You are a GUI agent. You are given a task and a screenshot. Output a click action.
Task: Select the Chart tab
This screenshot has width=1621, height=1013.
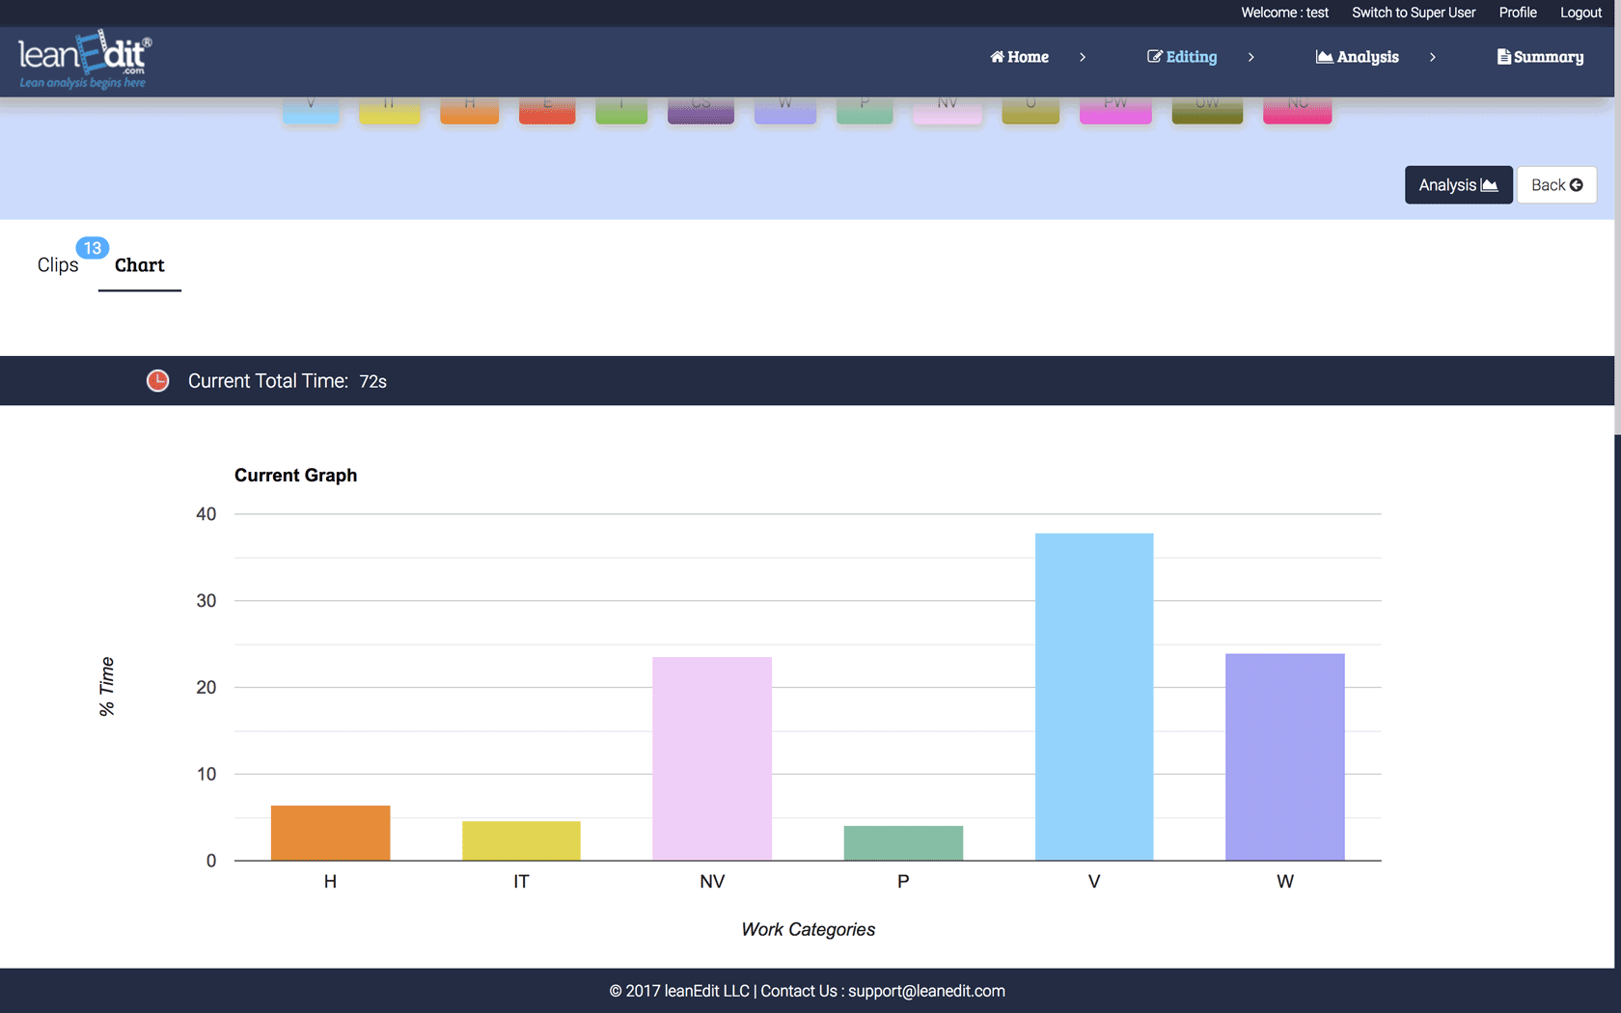pos(140,265)
